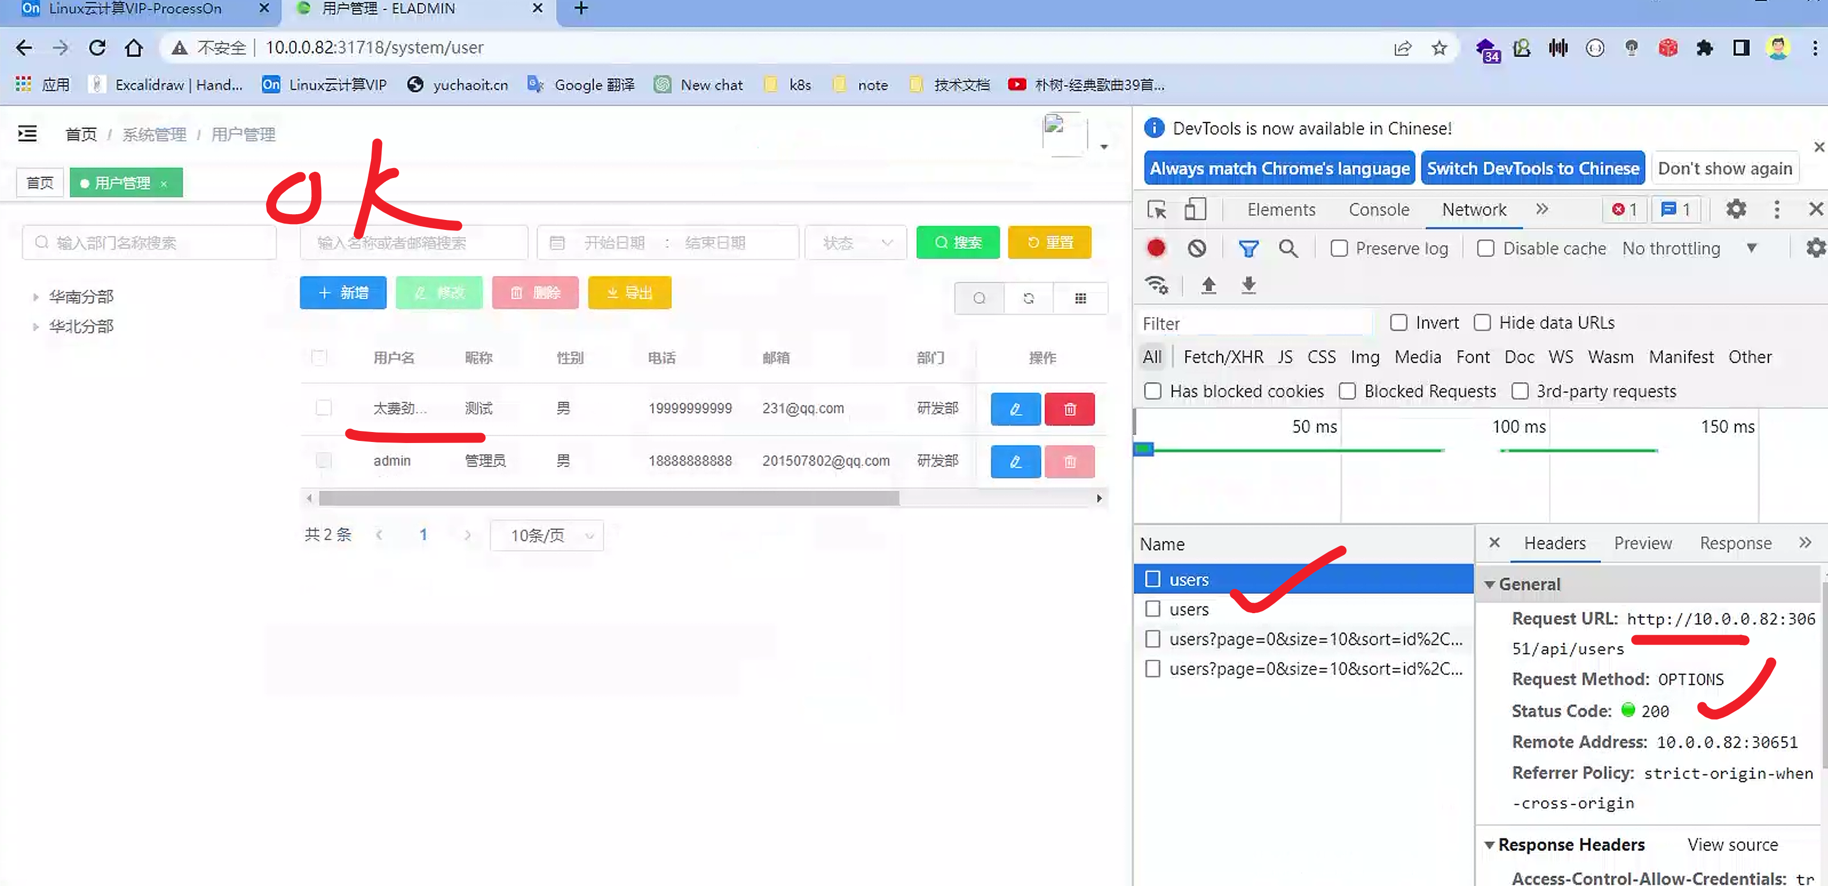Enable the Preserve log checkbox
The height and width of the screenshot is (886, 1828).
coord(1339,249)
